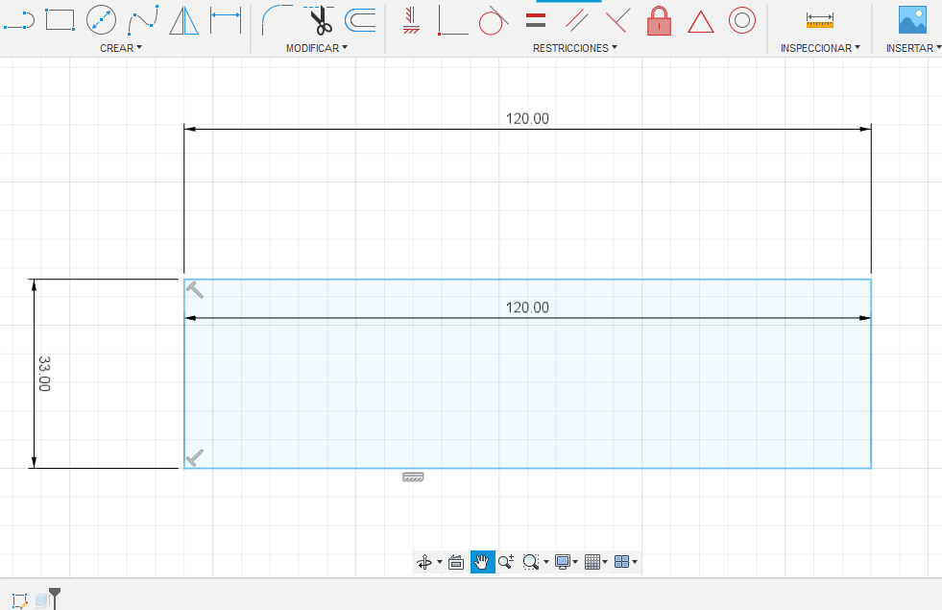
Task: Apply the Horizontal/Vertical constraint
Action: point(412,20)
